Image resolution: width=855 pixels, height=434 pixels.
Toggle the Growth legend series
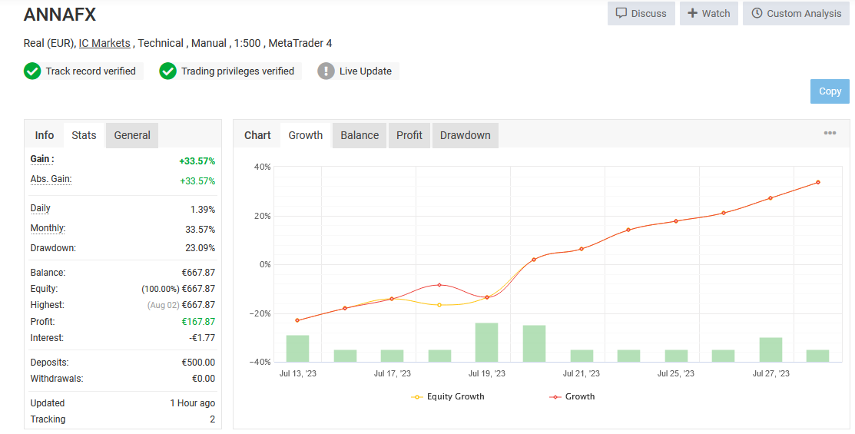(x=572, y=396)
